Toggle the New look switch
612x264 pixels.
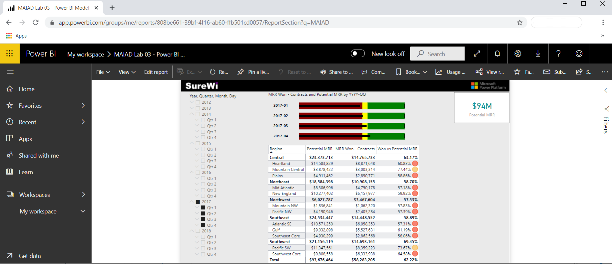(358, 54)
